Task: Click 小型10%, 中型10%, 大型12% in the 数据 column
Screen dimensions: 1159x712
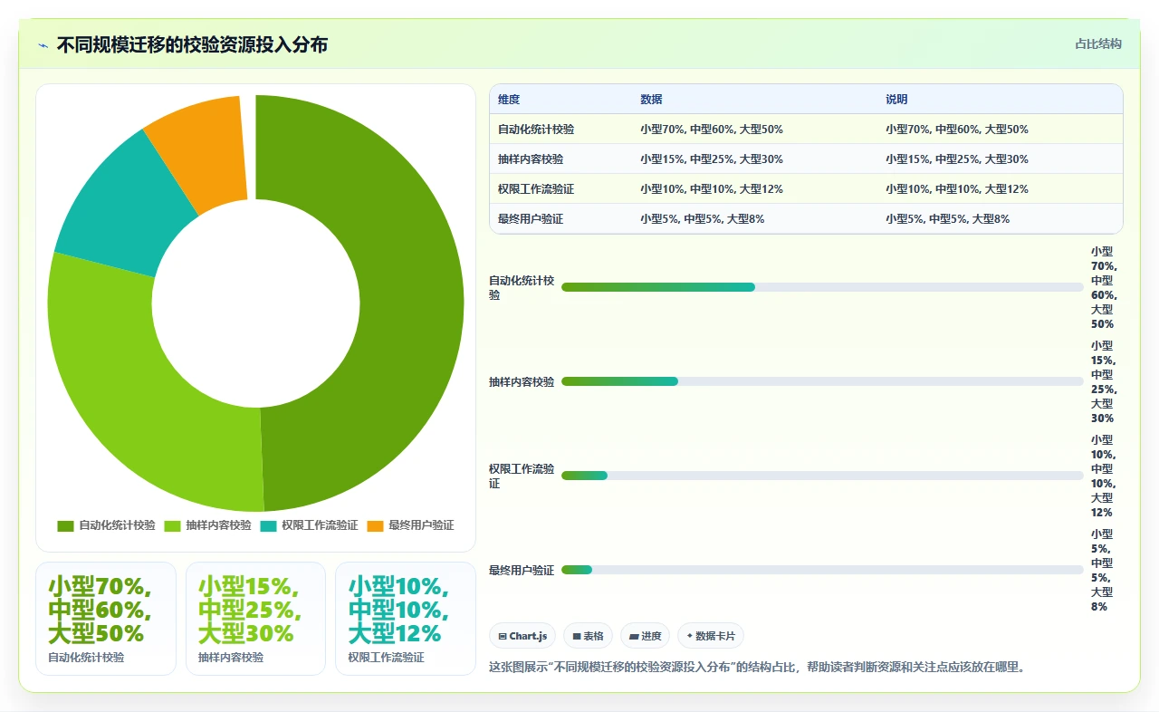Action: point(712,189)
